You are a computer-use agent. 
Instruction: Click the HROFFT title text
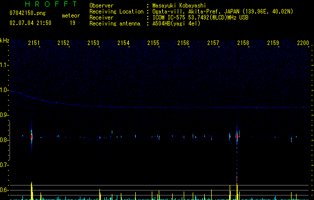tap(51, 4)
